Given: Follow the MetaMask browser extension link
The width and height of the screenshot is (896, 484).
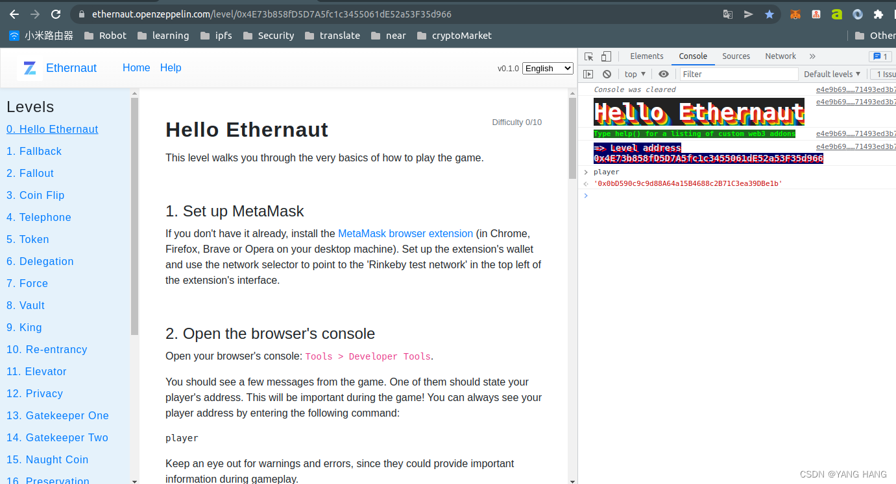Looking at the screenshot, I should click(406, 233).
